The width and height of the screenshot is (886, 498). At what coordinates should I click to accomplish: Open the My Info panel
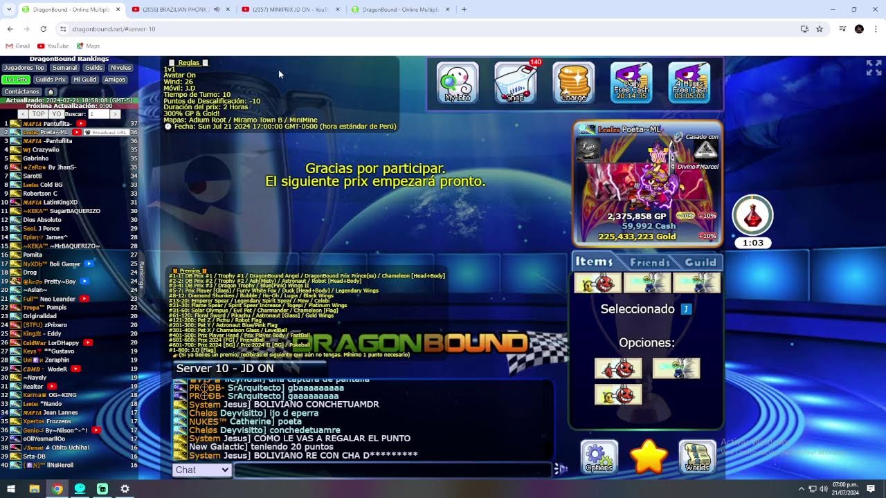(x=458, y=83)
